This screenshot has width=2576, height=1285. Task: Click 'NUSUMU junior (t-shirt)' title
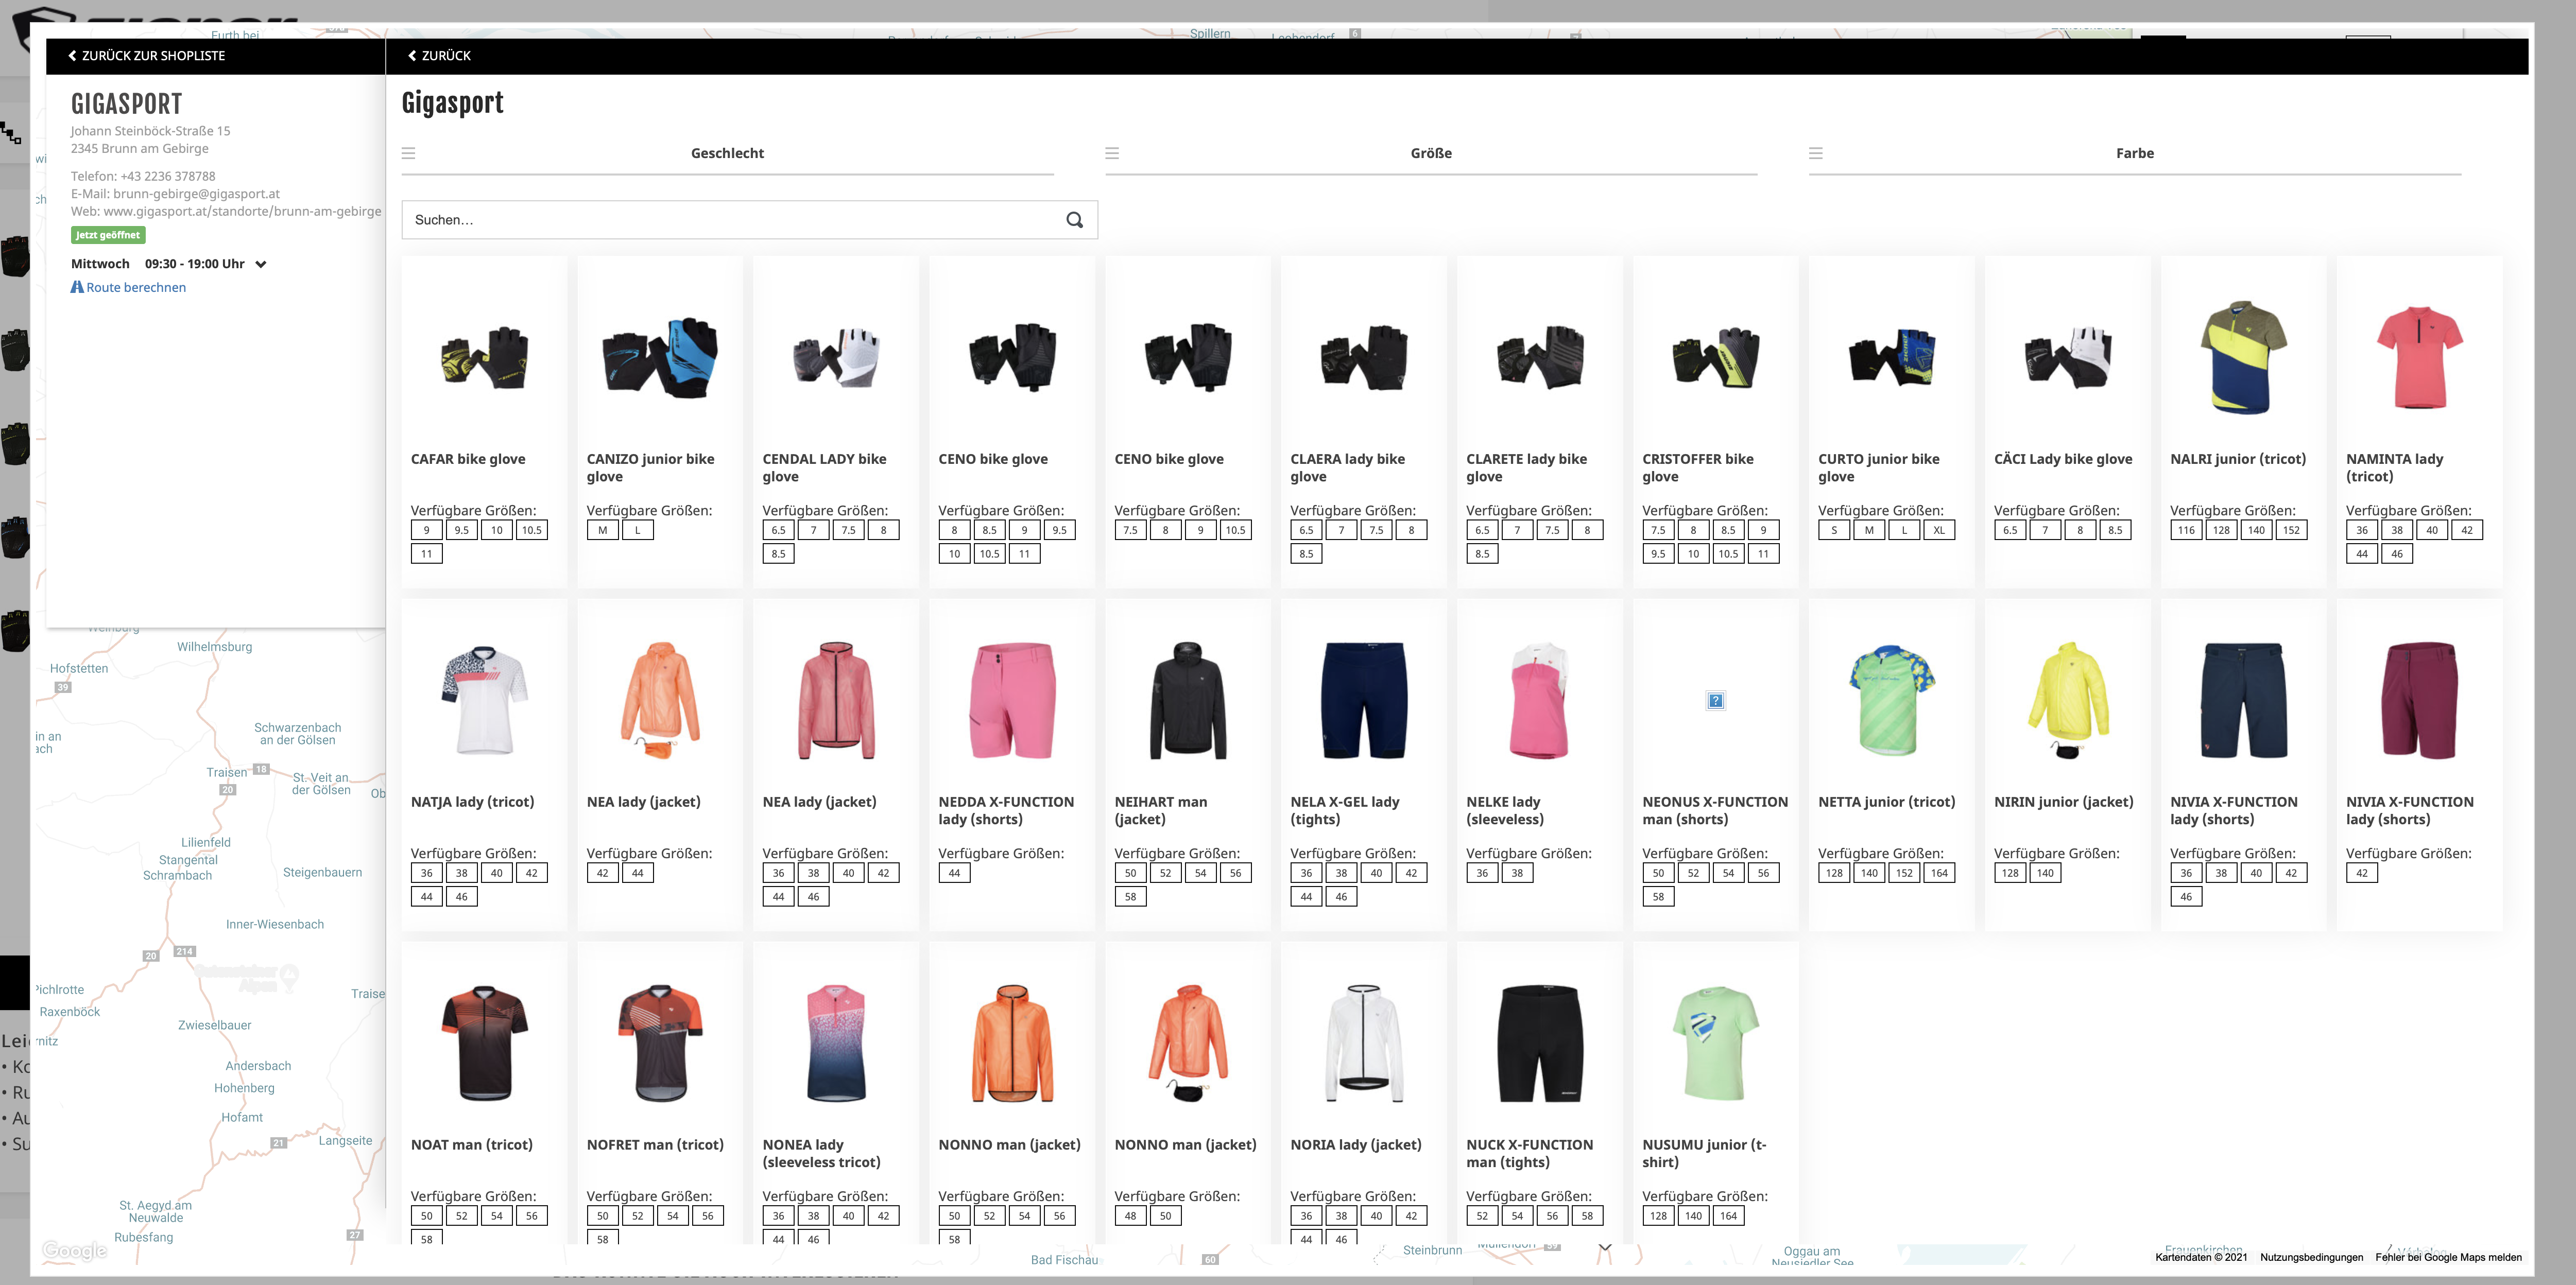coord(1704,1153)
